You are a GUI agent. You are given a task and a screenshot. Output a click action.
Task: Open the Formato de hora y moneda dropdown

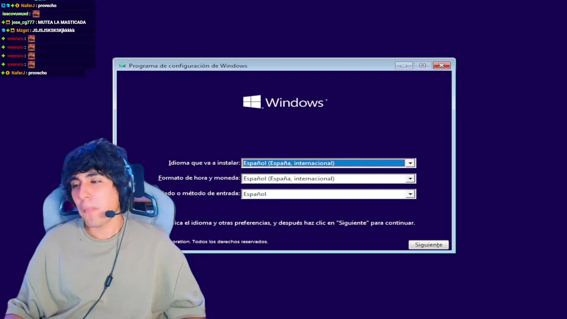tap(328, 179)
